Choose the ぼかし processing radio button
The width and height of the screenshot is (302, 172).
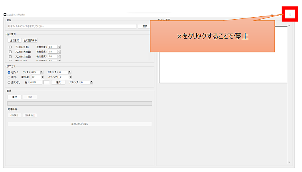point(9,77)
